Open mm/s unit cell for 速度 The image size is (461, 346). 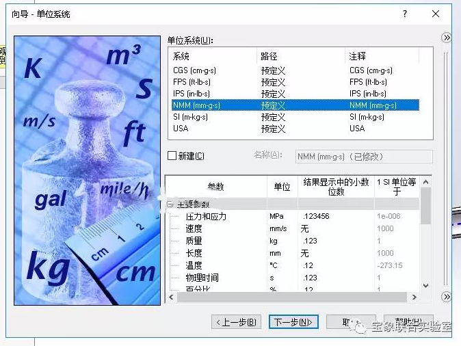pyautogui.click(x=282, y=228)
